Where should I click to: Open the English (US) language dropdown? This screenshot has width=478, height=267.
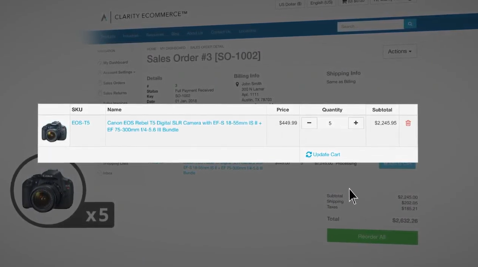click(322, 3)
